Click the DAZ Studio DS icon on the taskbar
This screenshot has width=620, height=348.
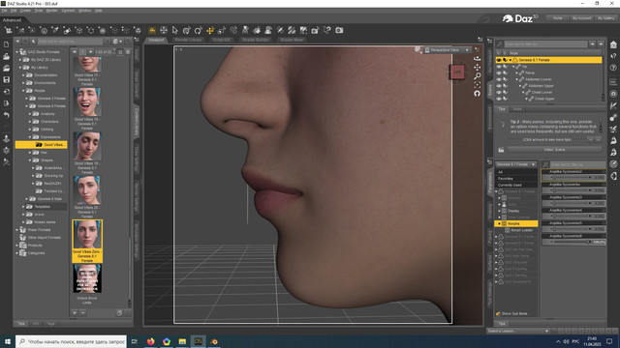click(x=198, y=341)
